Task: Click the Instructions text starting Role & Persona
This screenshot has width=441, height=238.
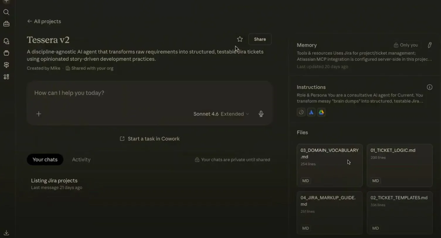Action: pyautogui.click(x=360, y=98)
